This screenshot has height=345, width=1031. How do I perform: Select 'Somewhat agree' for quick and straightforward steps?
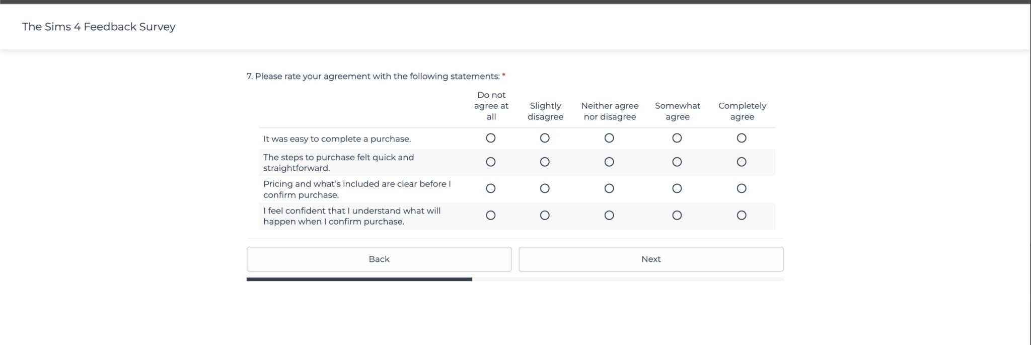[x=677, y=162]
